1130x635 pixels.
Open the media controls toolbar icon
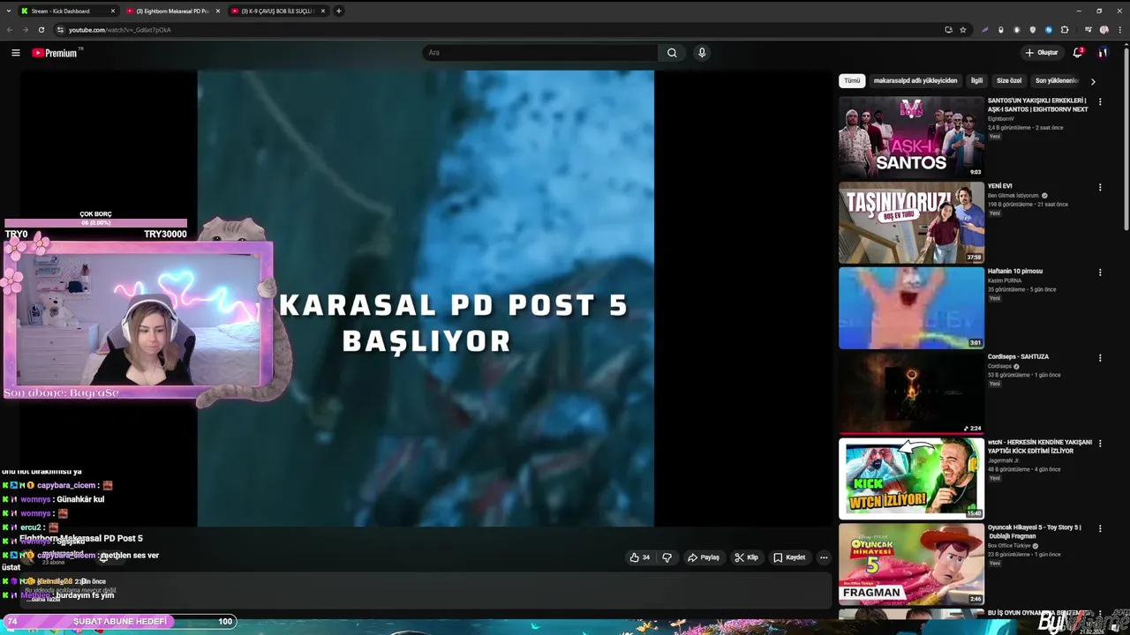pos(1089,30)
